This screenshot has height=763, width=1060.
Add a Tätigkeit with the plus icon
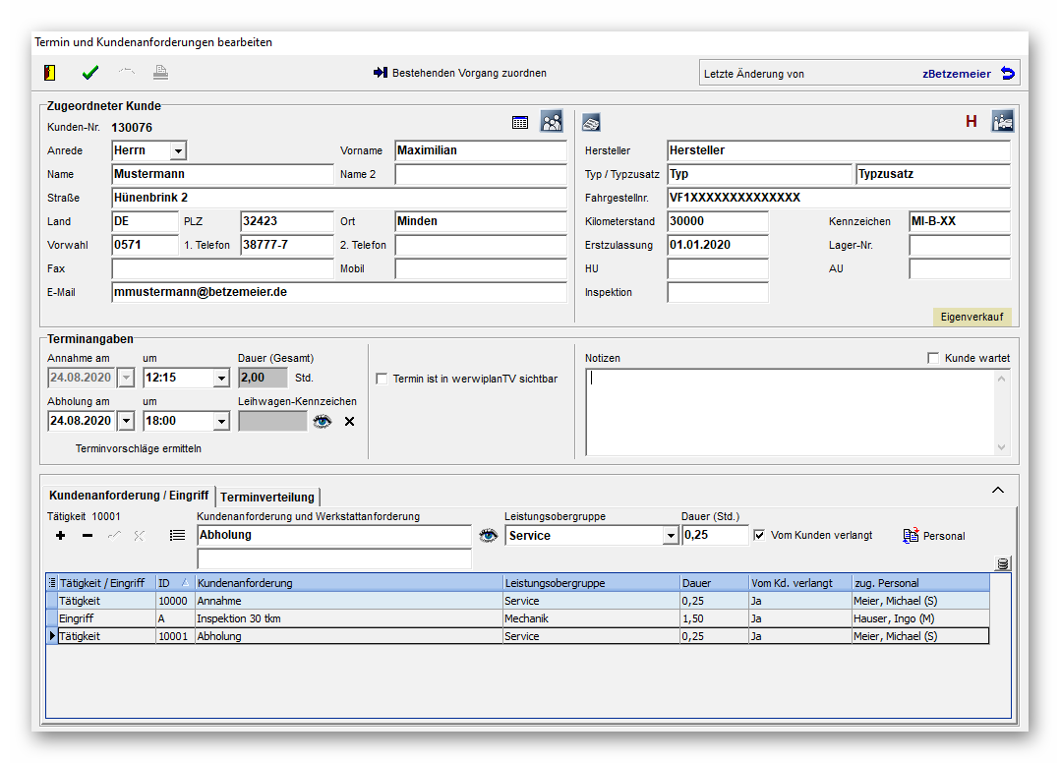[x=60, y=535]
